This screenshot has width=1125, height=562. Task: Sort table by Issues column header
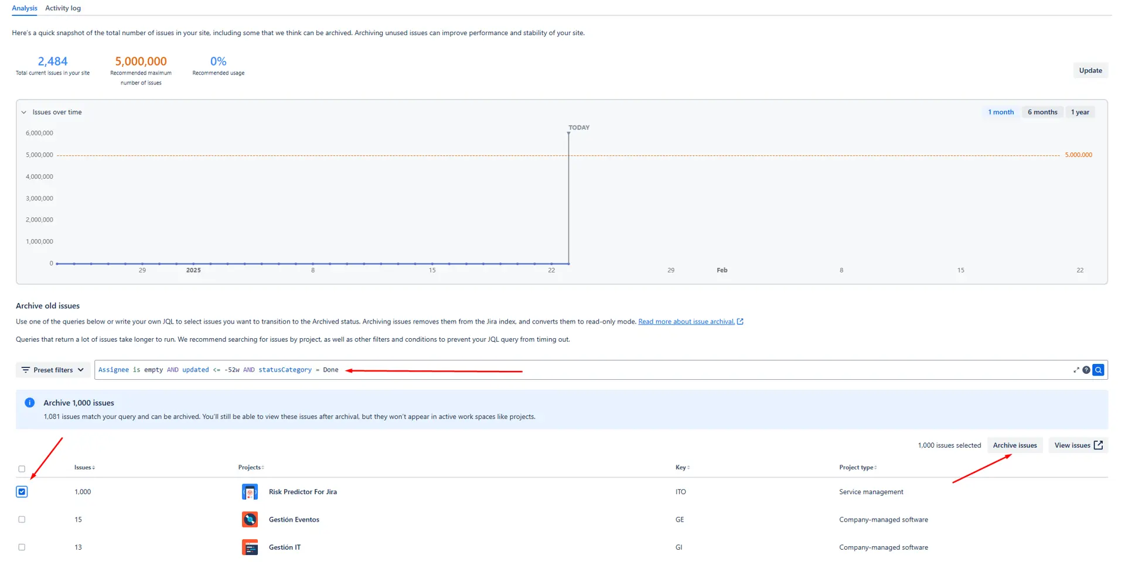coord(84,468)
